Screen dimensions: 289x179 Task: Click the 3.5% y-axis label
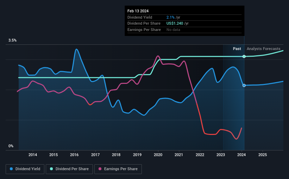click(x=12, y=41)
